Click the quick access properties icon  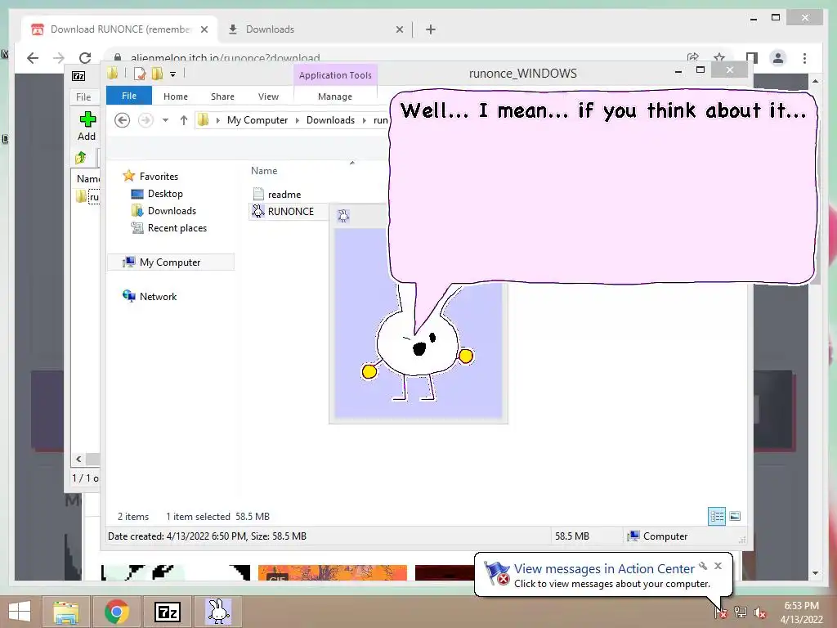click(140, 74)
